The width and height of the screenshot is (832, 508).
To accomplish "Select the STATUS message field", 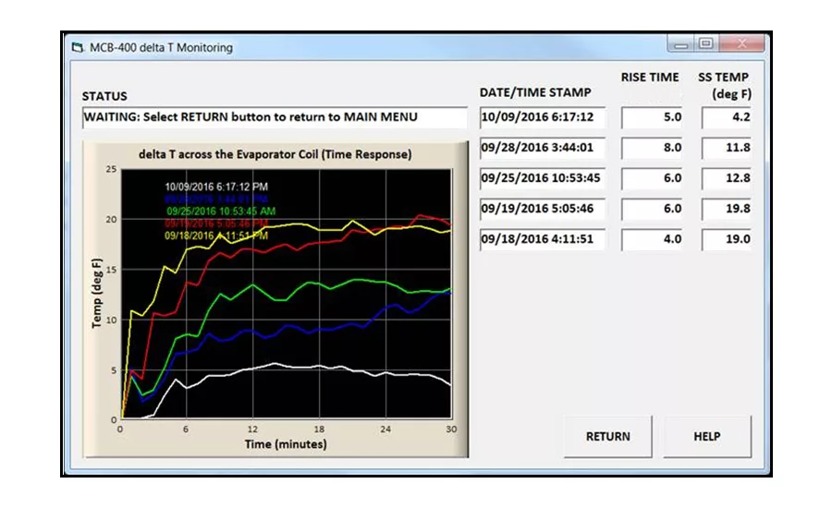I will (275, 117).
